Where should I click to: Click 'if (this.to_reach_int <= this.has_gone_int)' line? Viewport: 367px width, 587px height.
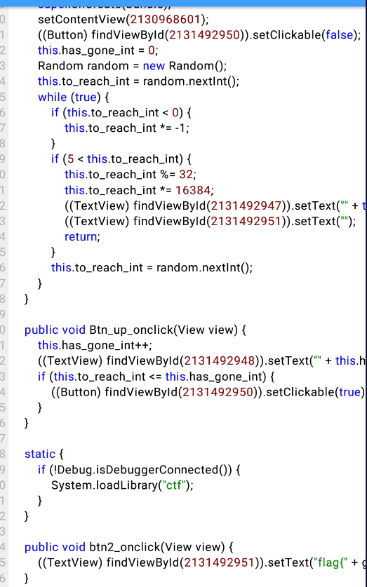(x=156, y=376)
